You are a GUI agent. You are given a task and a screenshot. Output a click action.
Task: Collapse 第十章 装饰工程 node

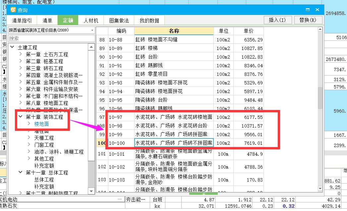[21, 117]
